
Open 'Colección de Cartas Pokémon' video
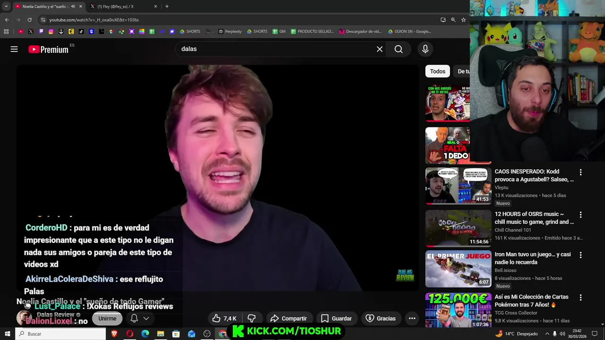click(532, 301)
